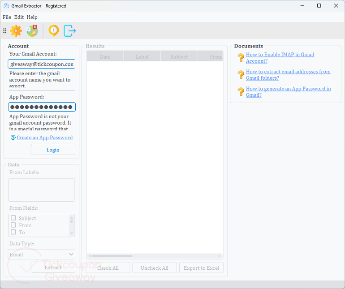Toggle the Subject field checkbox
The image size is (345, 289).
tap(13, 218)
